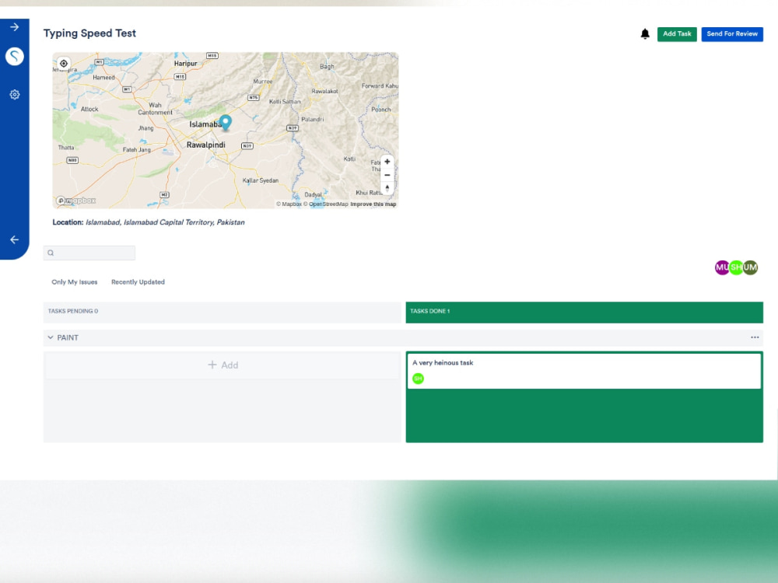Click the Location address text

coord(165,222)
